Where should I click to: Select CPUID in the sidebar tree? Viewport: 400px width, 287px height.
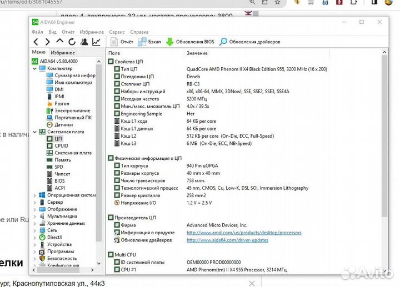pyautogui.click(x=62, y=145)
